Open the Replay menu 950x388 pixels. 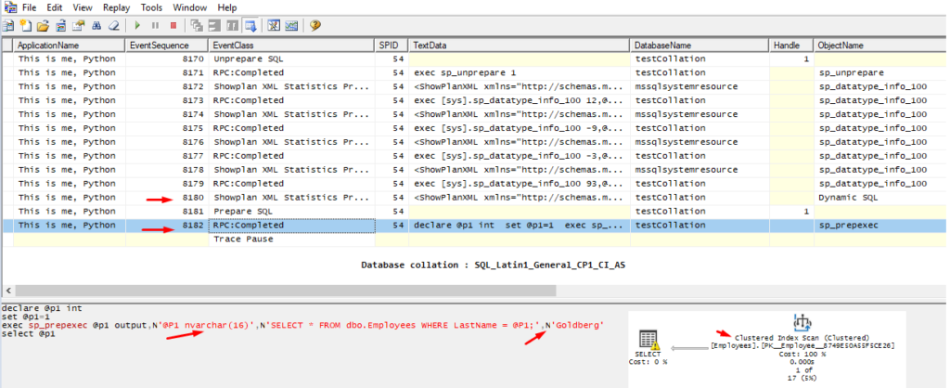[116, 7]
